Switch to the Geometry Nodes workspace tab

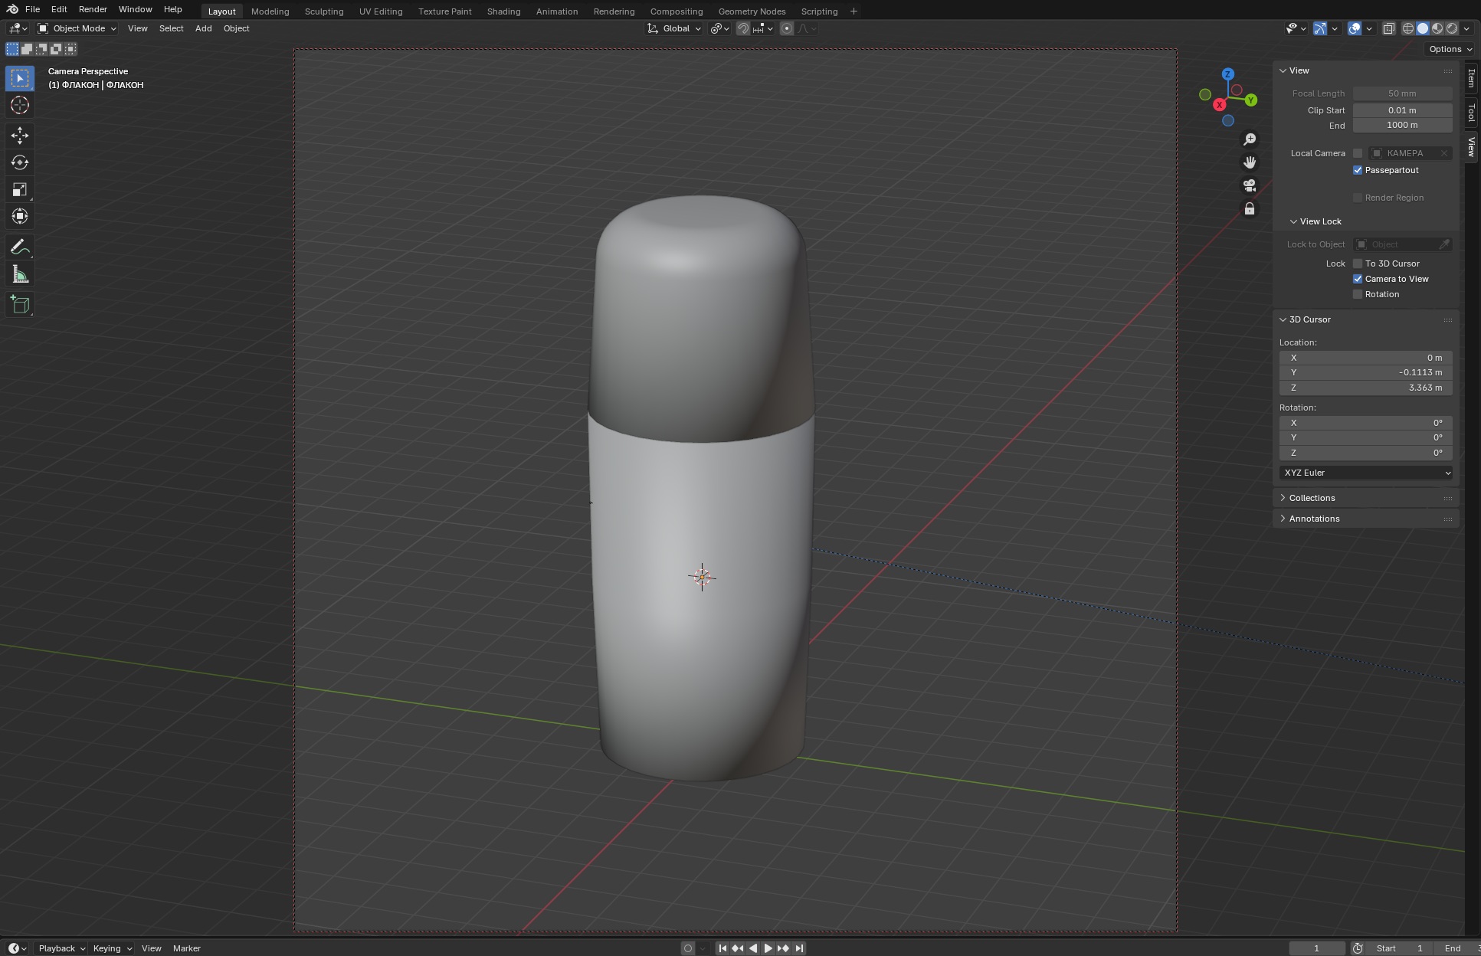pos(752,11)
